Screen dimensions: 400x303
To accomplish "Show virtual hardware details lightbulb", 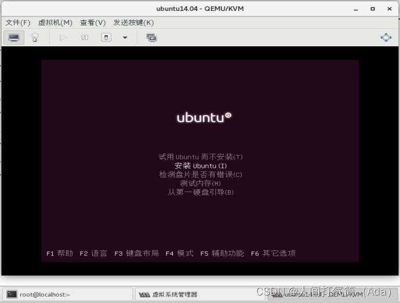I will (x=35, y=38).
